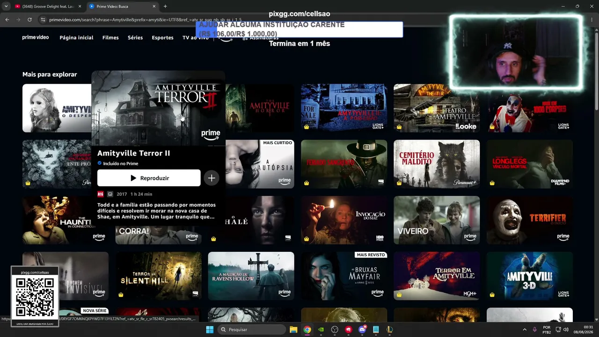Click the Pesquisar taskbar search box
Viewport: 599px width, 337px height.
coord(252,330)
